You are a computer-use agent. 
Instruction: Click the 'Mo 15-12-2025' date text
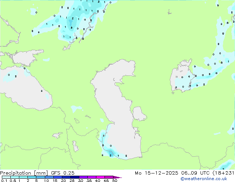156,173
